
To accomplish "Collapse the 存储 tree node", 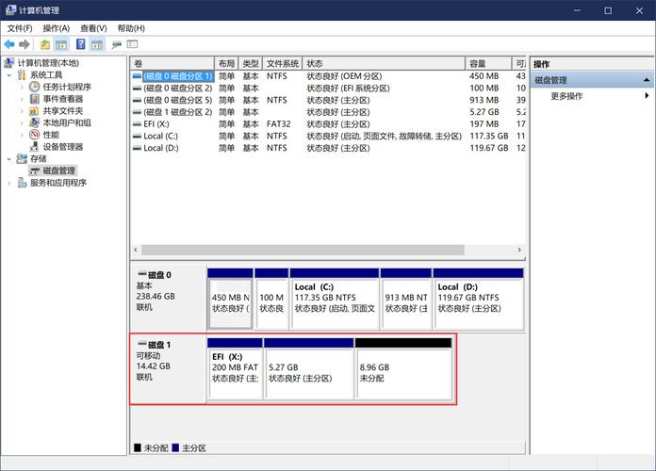I will pos(9,159).
